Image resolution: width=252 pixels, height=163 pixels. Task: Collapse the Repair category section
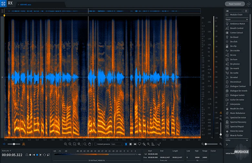[237, 19]
